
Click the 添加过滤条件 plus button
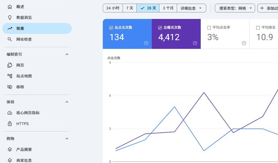pos(268,8)
